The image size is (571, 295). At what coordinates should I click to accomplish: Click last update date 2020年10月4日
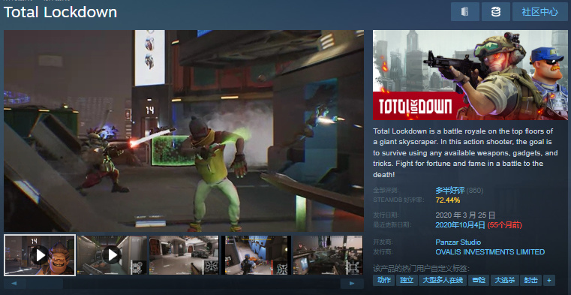point(460,224)
